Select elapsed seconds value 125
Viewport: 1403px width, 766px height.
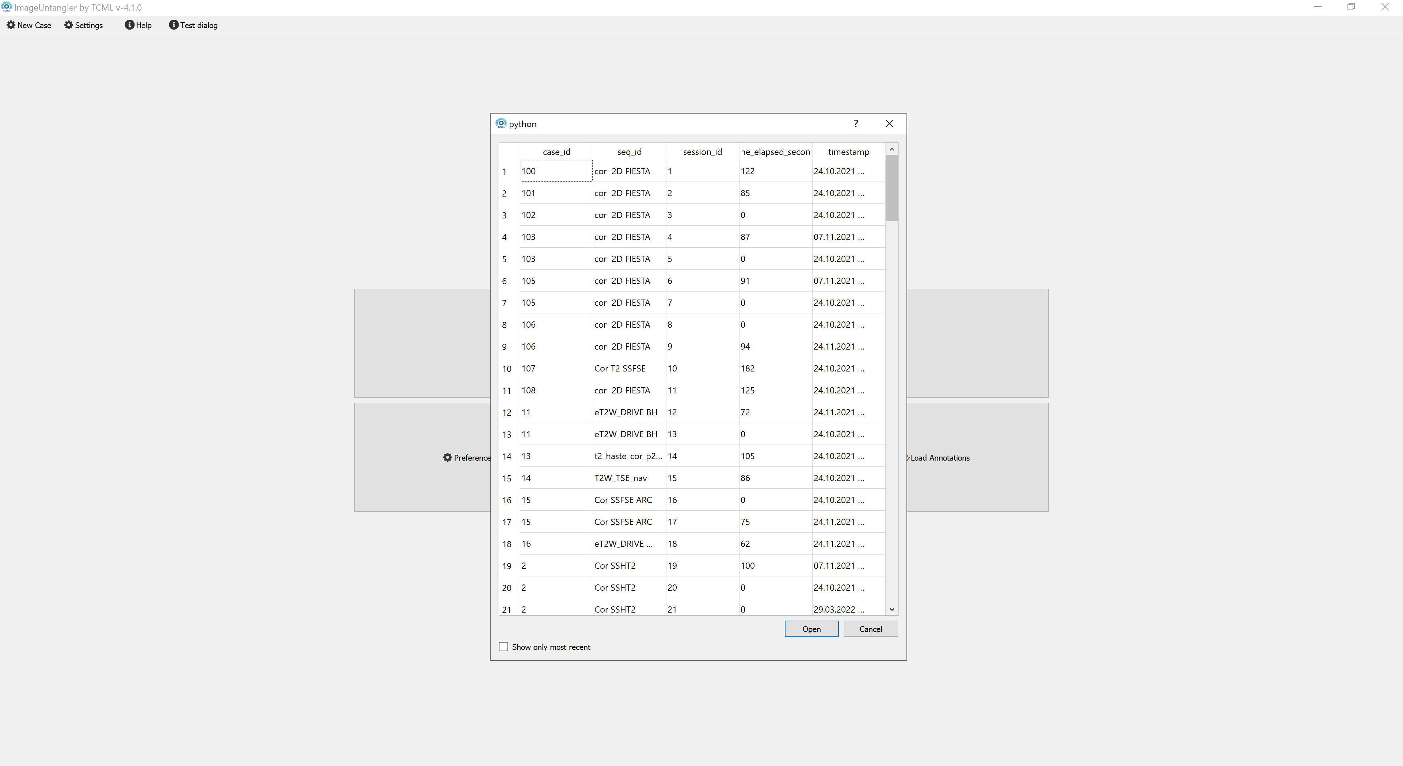(776, 390)
